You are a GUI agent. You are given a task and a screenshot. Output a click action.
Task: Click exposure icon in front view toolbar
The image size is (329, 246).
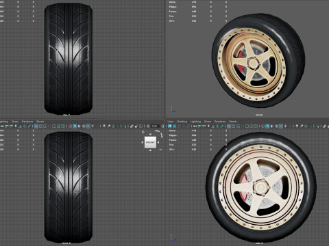[x=148, y=126]
